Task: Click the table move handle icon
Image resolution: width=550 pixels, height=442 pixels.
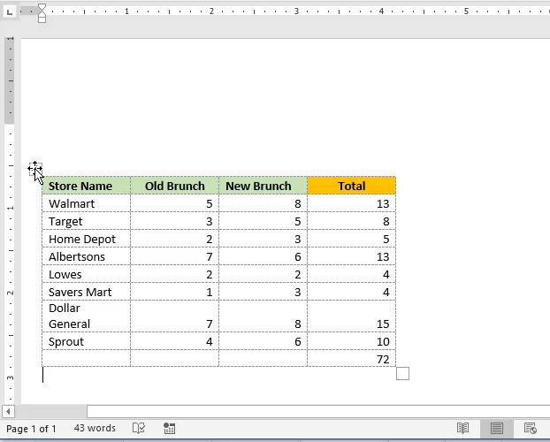Action: click(x=35, y=168)
